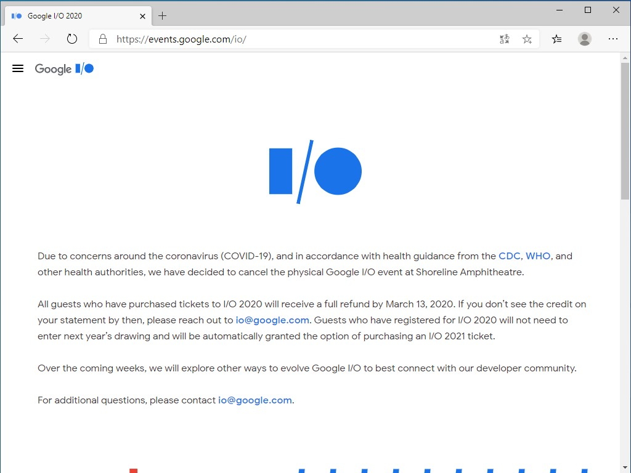Toggle the favorites star for this page
Viewport: 631px width, 473px height.
(527, 38)
